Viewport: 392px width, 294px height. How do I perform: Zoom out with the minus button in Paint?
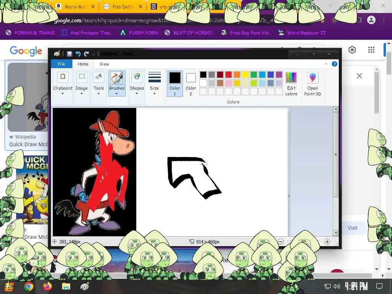click(x=281, y=242)
